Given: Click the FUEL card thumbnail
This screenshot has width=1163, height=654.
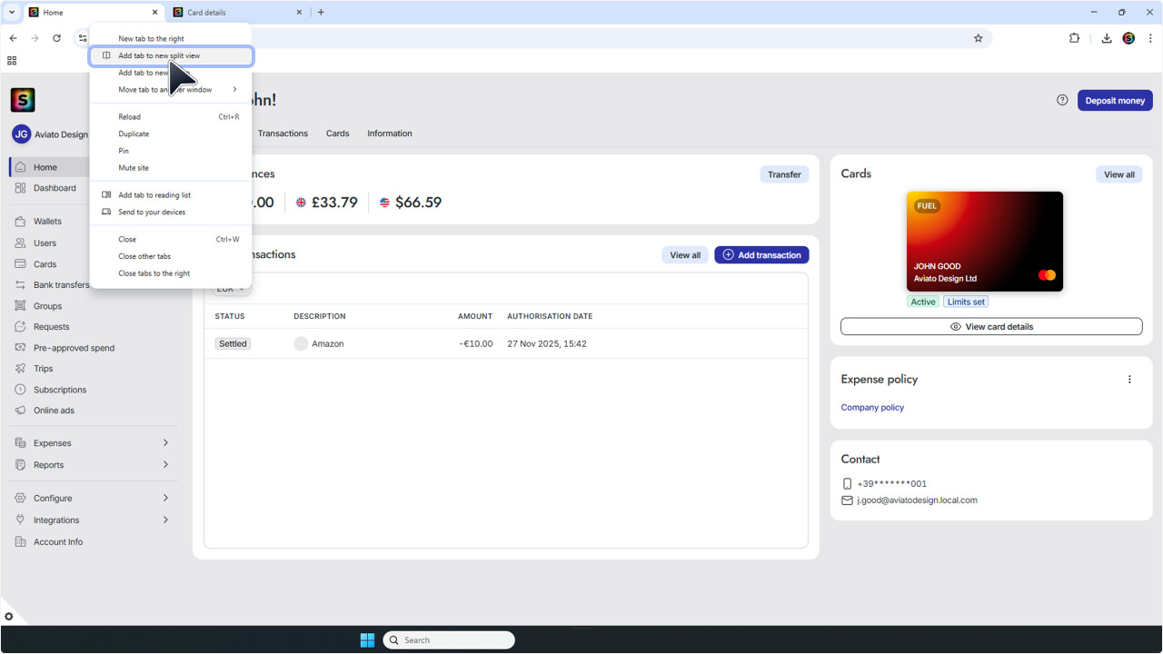Looking at the screenshot, I should click(x=985, y=242).
